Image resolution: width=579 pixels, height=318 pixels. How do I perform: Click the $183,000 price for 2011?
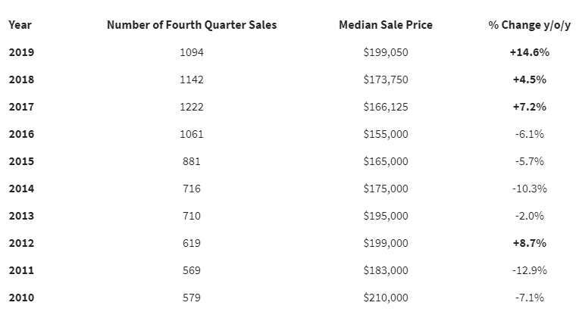coord(386,270)
